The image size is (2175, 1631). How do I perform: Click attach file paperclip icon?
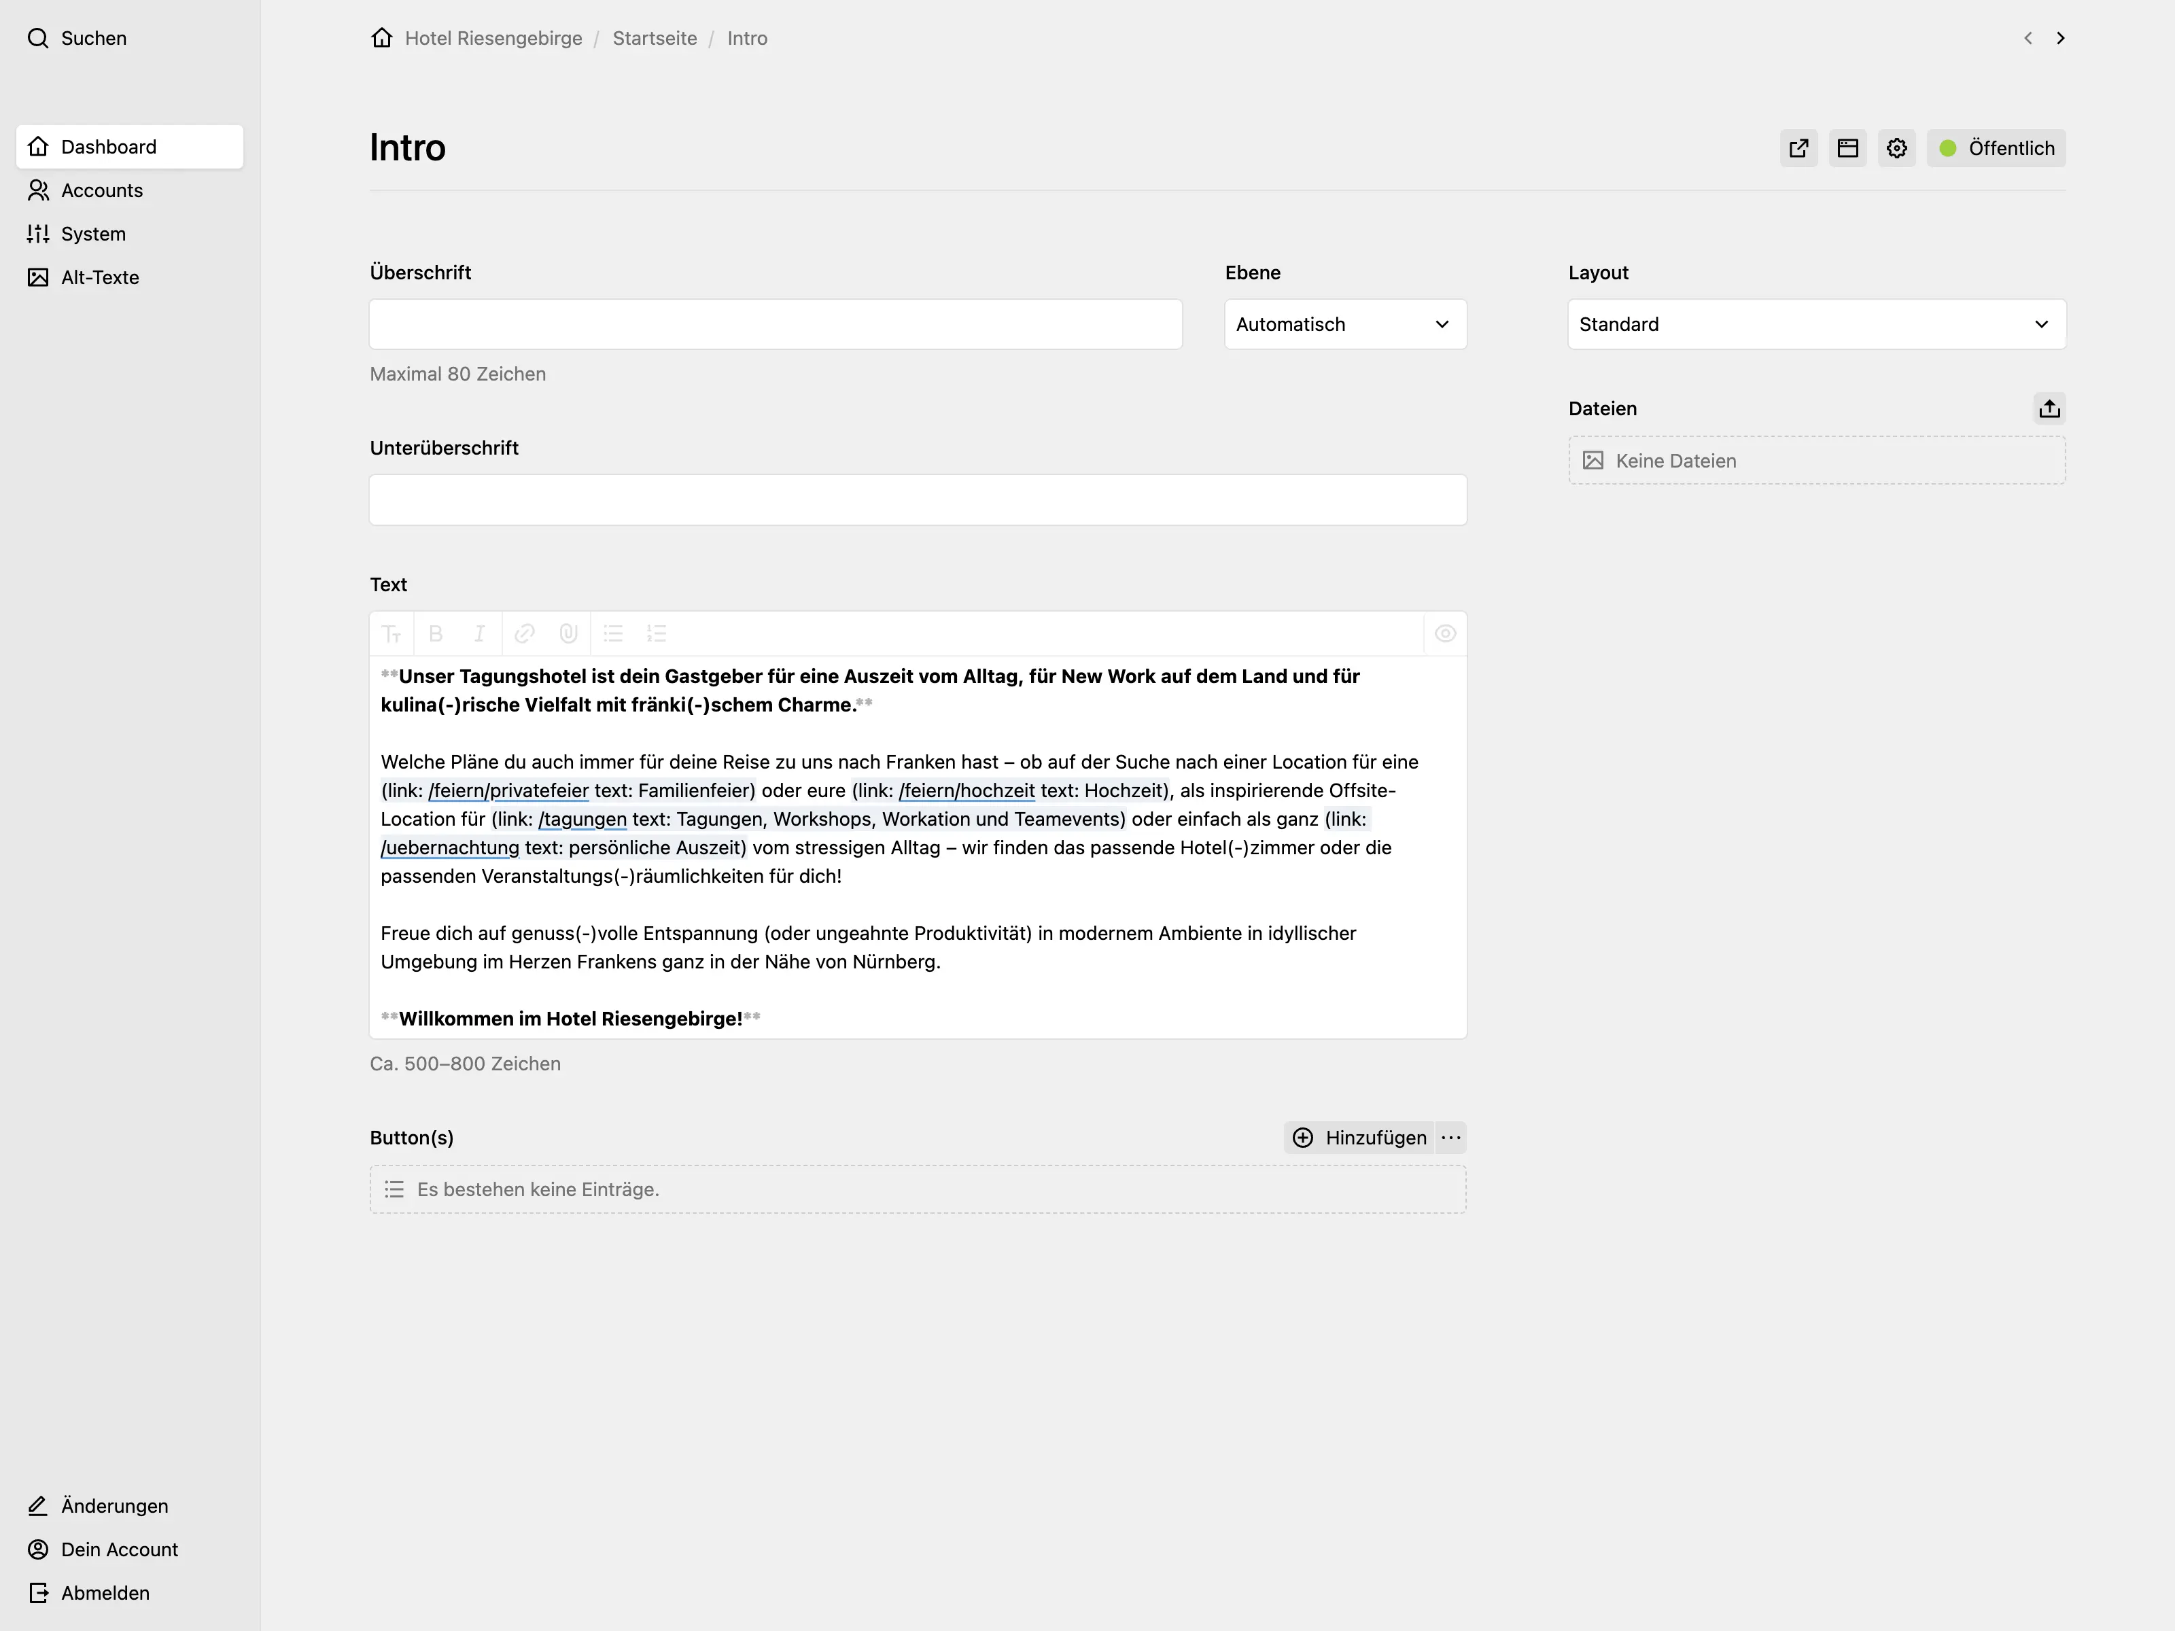[568, 634]
